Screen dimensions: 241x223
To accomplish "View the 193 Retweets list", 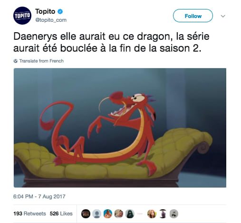I will 29,214.
